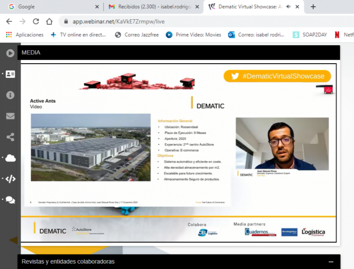The height and width of the screenshot is (269, 354).
Task: Click 'Escalable para futuro crecimiento' bullet
Action: click(188, 173)
